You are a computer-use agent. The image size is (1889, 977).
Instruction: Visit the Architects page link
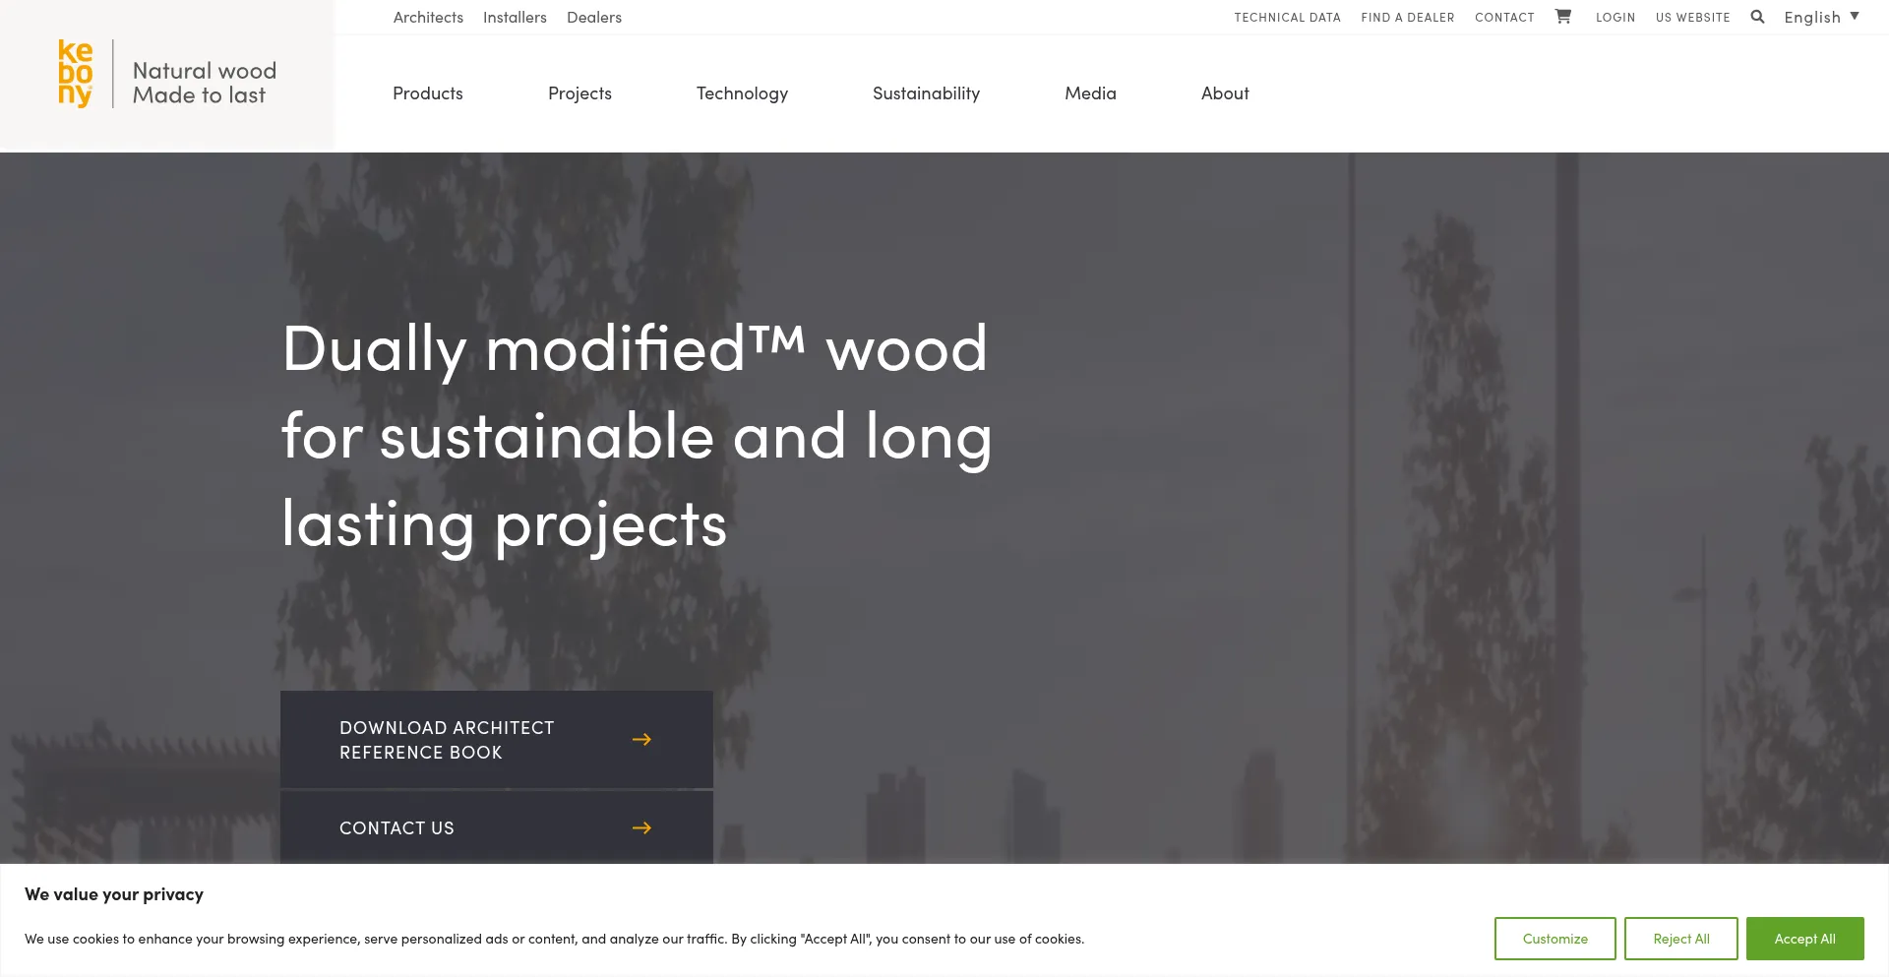(x=428, y=18)
